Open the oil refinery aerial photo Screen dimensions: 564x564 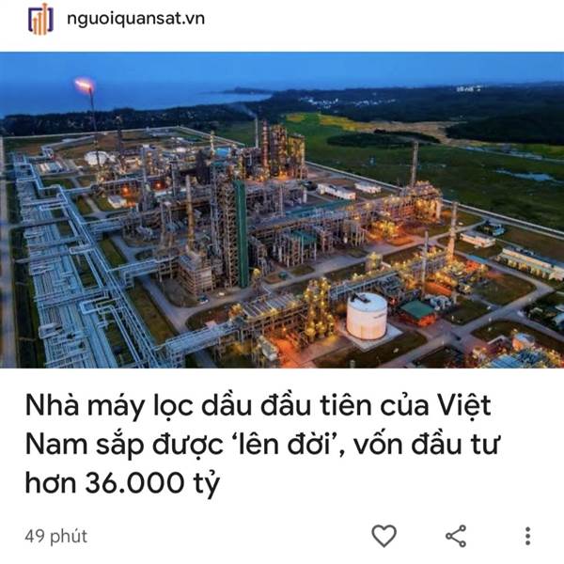click(282, 210)
